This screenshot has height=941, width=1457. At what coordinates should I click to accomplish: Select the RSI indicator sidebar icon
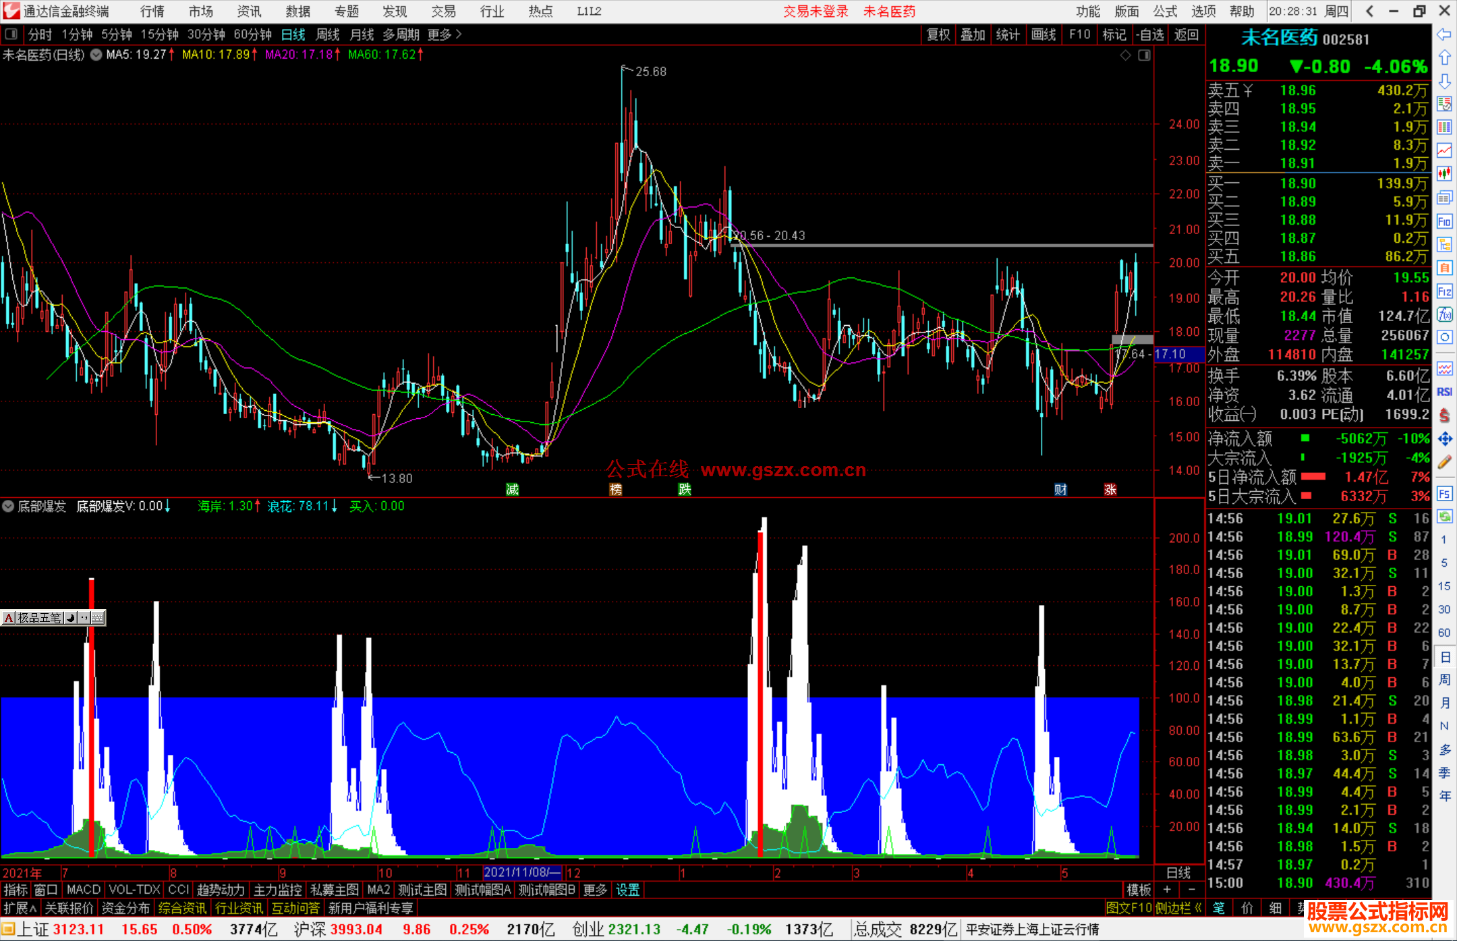pyautogui.click(x=1444, y=392)
